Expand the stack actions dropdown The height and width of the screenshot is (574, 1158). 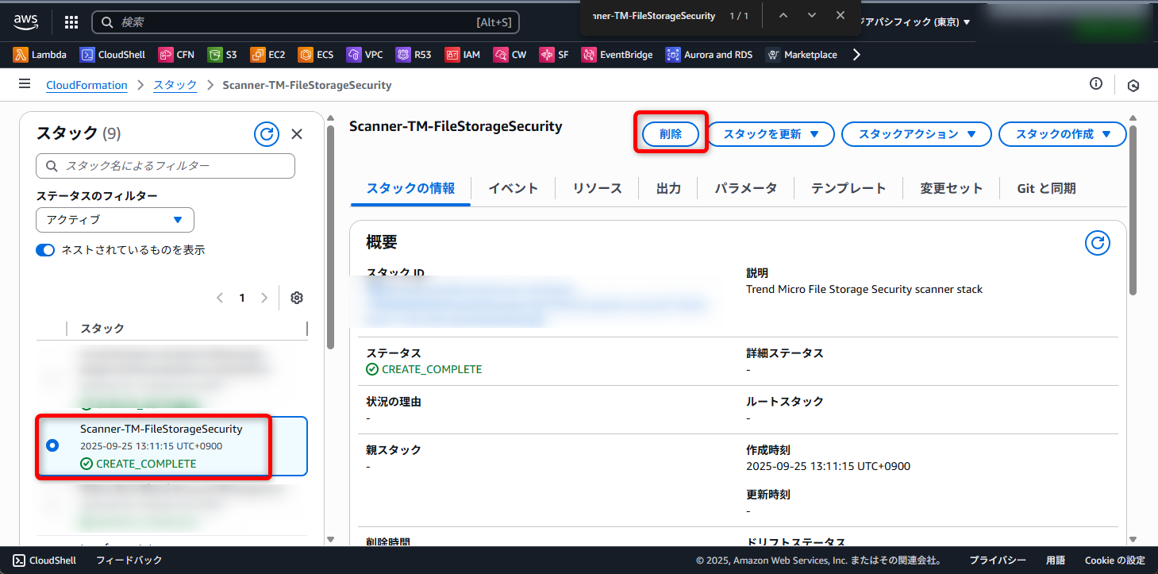pyautogui.click(x=917, y=134)
